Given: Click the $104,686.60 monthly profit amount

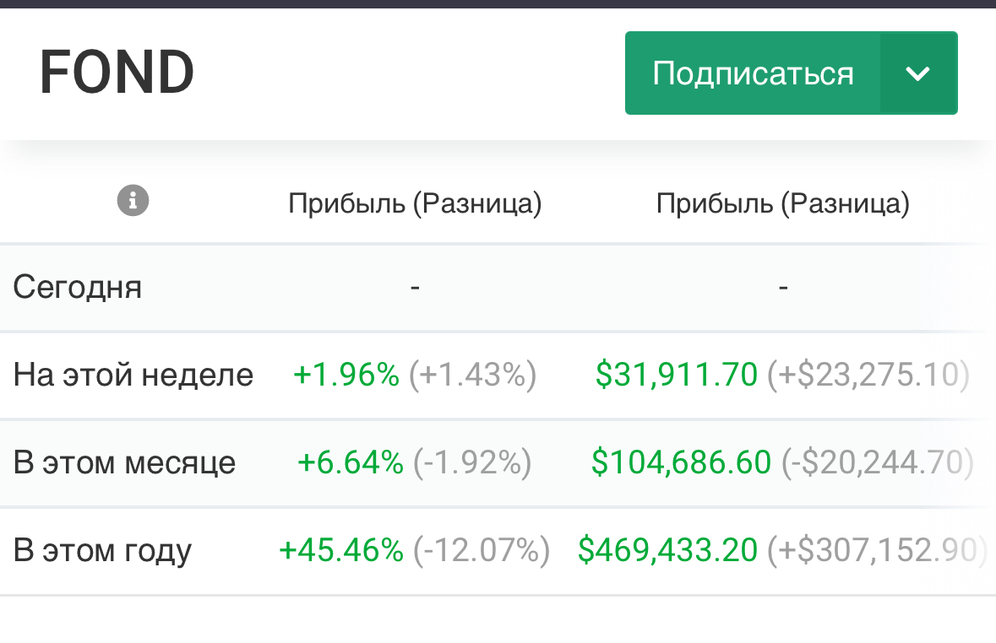Looking at the screenshot, I should (681, 462).
